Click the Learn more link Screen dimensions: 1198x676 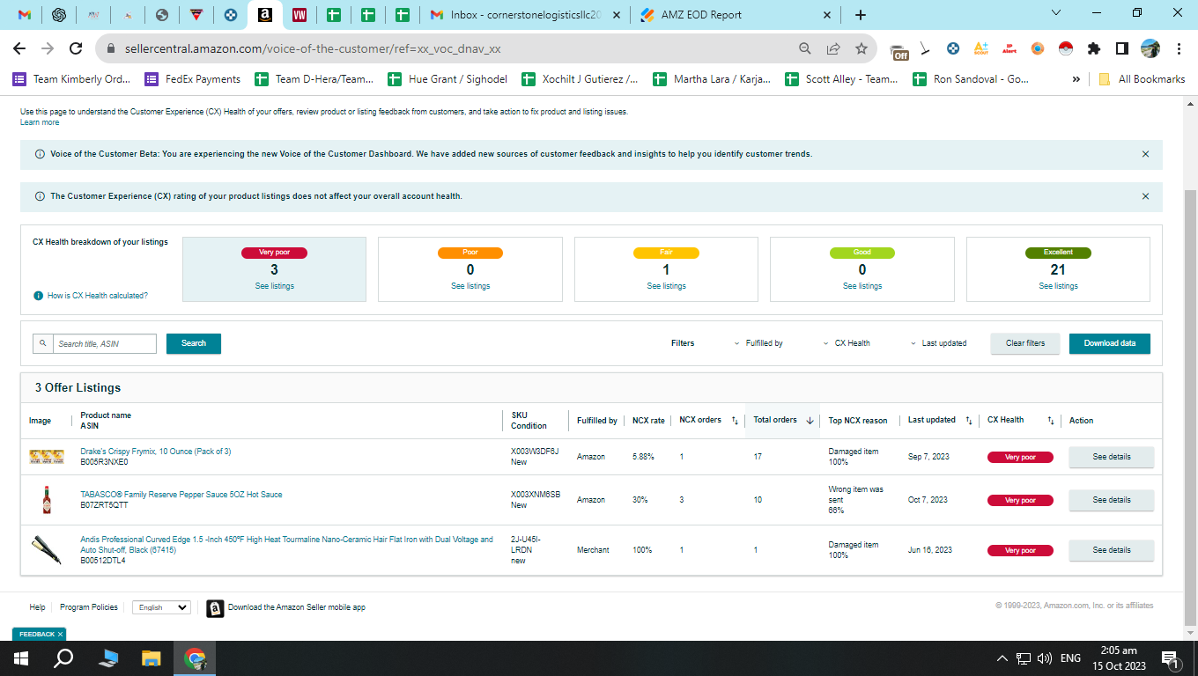[40, 122]
